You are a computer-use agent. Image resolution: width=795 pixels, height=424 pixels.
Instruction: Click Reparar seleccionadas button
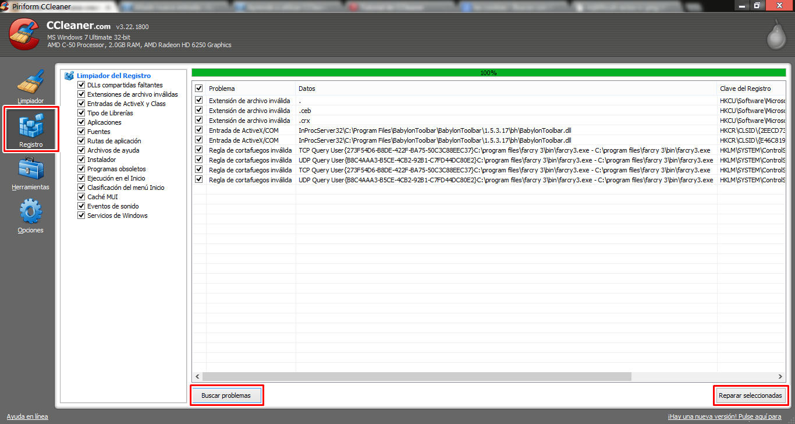pyautogui.click(x=751, y=395)
